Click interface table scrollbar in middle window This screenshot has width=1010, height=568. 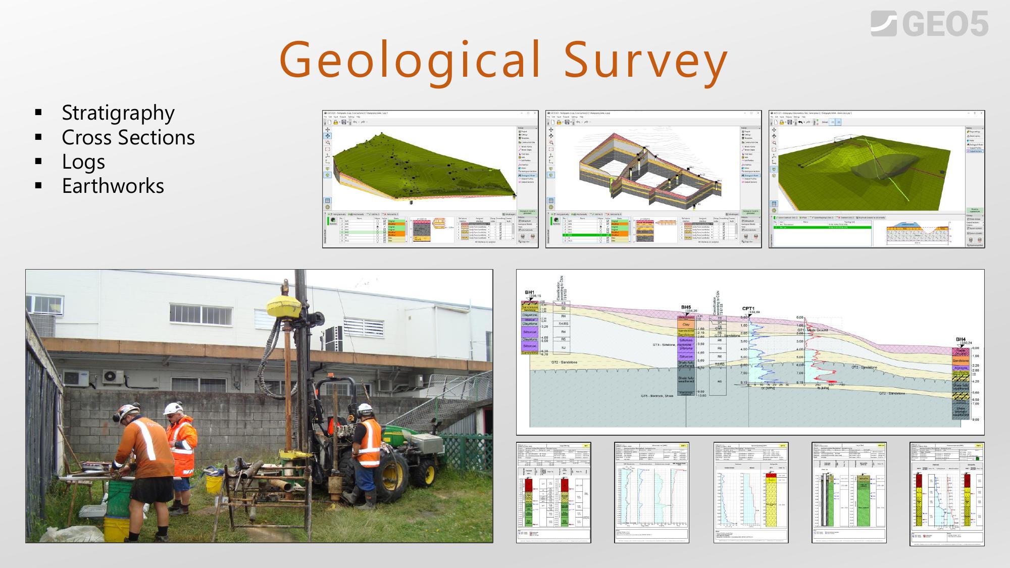tap(736, 231)
